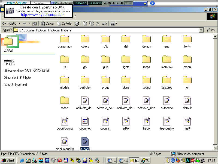Select the mediumquality file
The width and height of the screenshot is (218, 164).
tap(65, 144)
